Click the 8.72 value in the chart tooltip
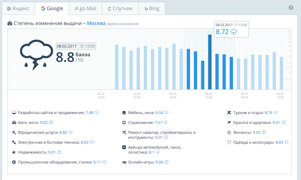This screenshot has width=301, height=180. 222,32
